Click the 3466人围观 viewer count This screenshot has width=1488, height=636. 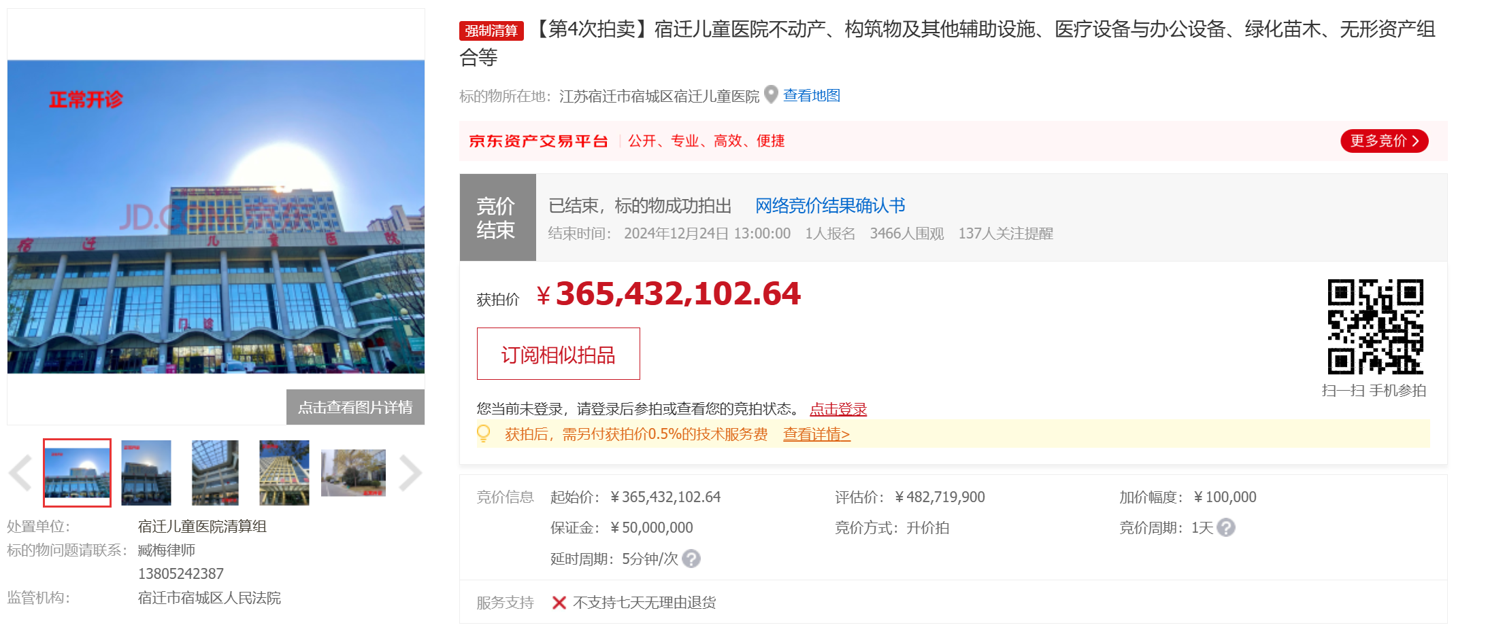tap(907, 234)
